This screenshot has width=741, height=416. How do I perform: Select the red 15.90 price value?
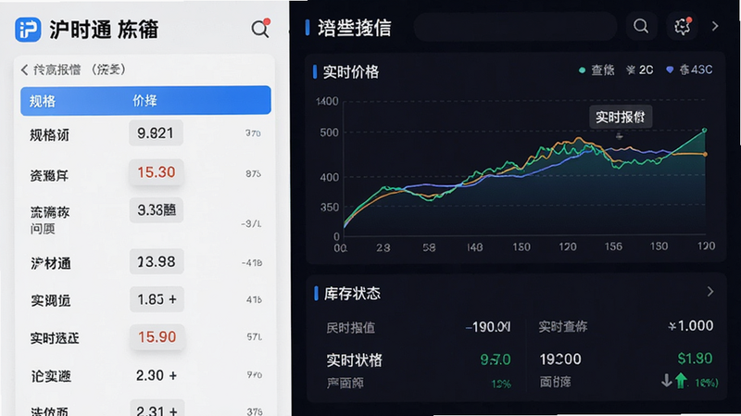tap(157, 337)
